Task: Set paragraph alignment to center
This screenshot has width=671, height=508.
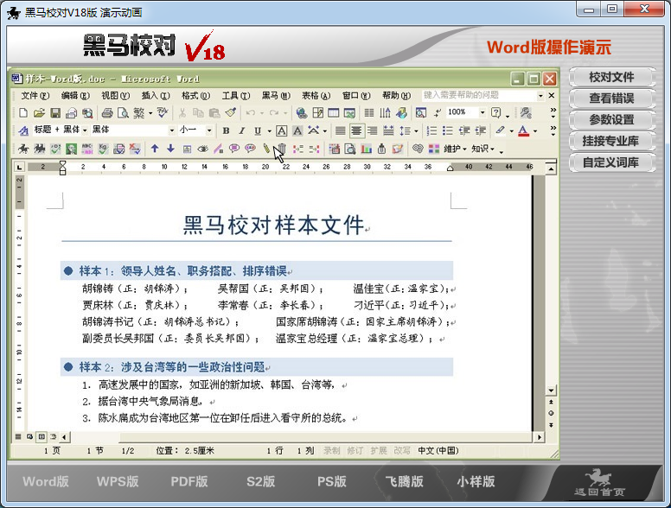Action: [356, 130]
